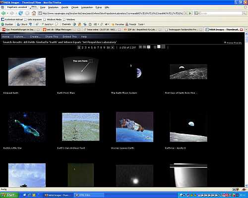The height and width of the screenshot is (198, 248).
Task: Click the Home link in the NASA site navigation
Action: tap(5, 37)
